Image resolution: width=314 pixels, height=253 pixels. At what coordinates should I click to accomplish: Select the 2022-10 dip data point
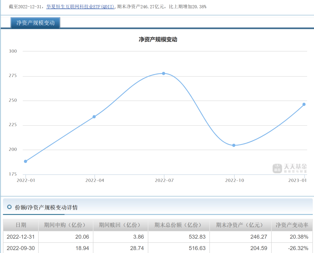click(x=234, y=145)
